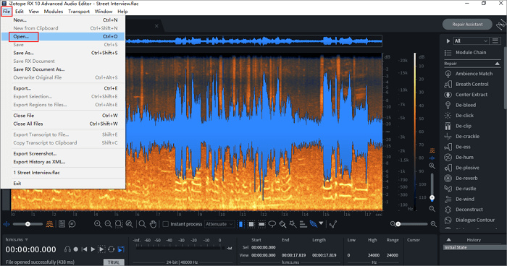This screenshot has height=266, width=507.
Task: Click the rewind to start button
Action: [85, 249]
